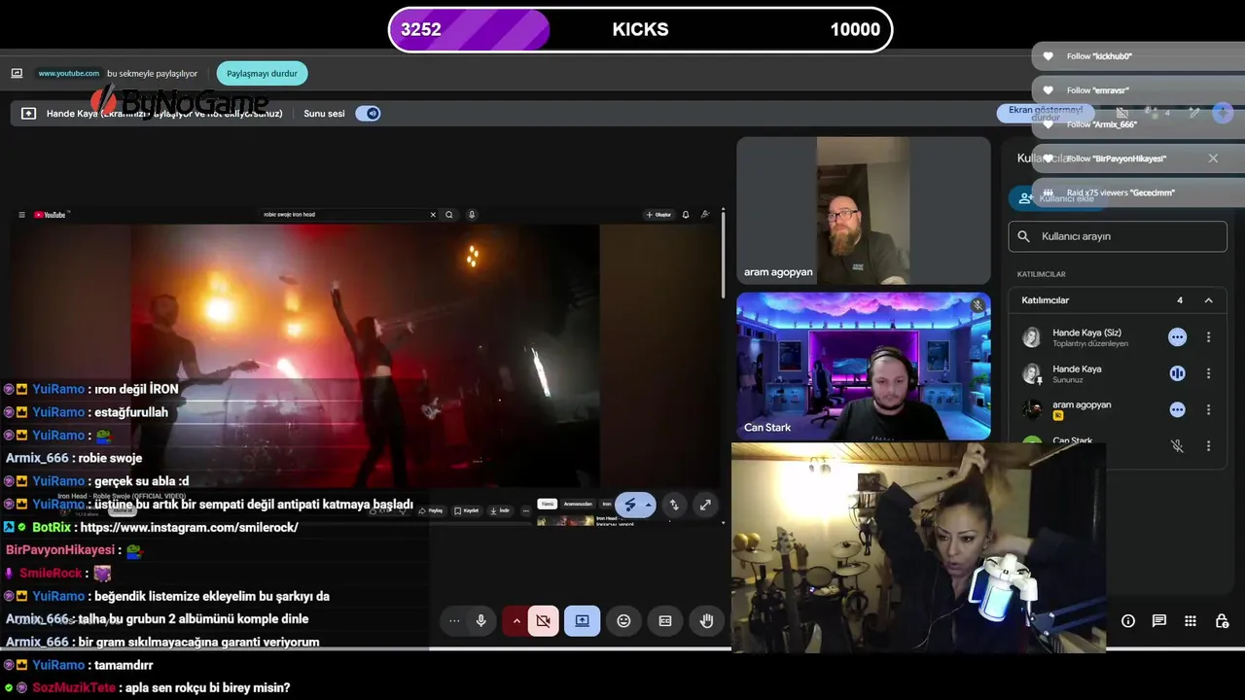Screen dimensions: 1245x700
Task: Open the meeting chat icon
Action: coord(1159,621)
